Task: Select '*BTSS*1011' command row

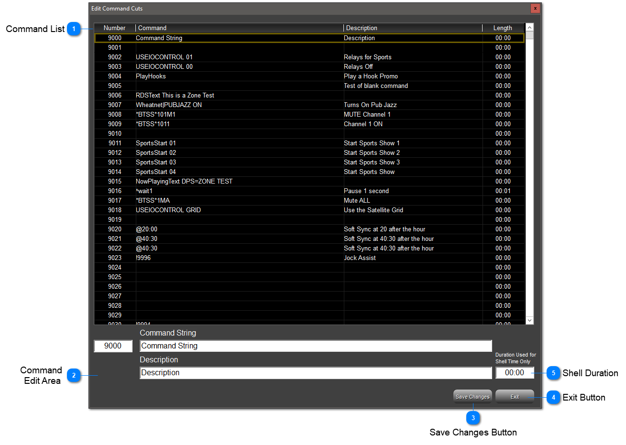Action: click(x=309, y=124)
